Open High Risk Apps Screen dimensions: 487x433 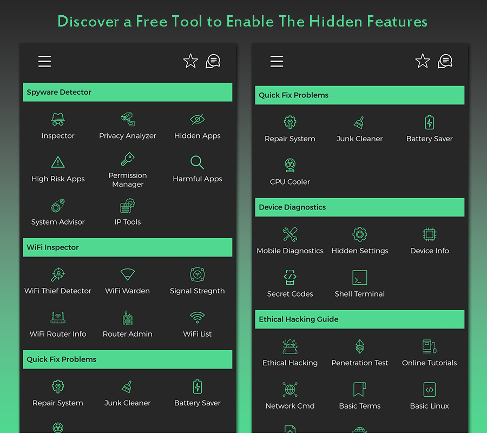point(58,169)
